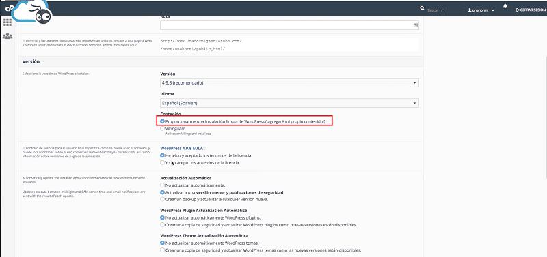Open the notifications bell
This screenshot has height=257, width=547.
point(505,7)
